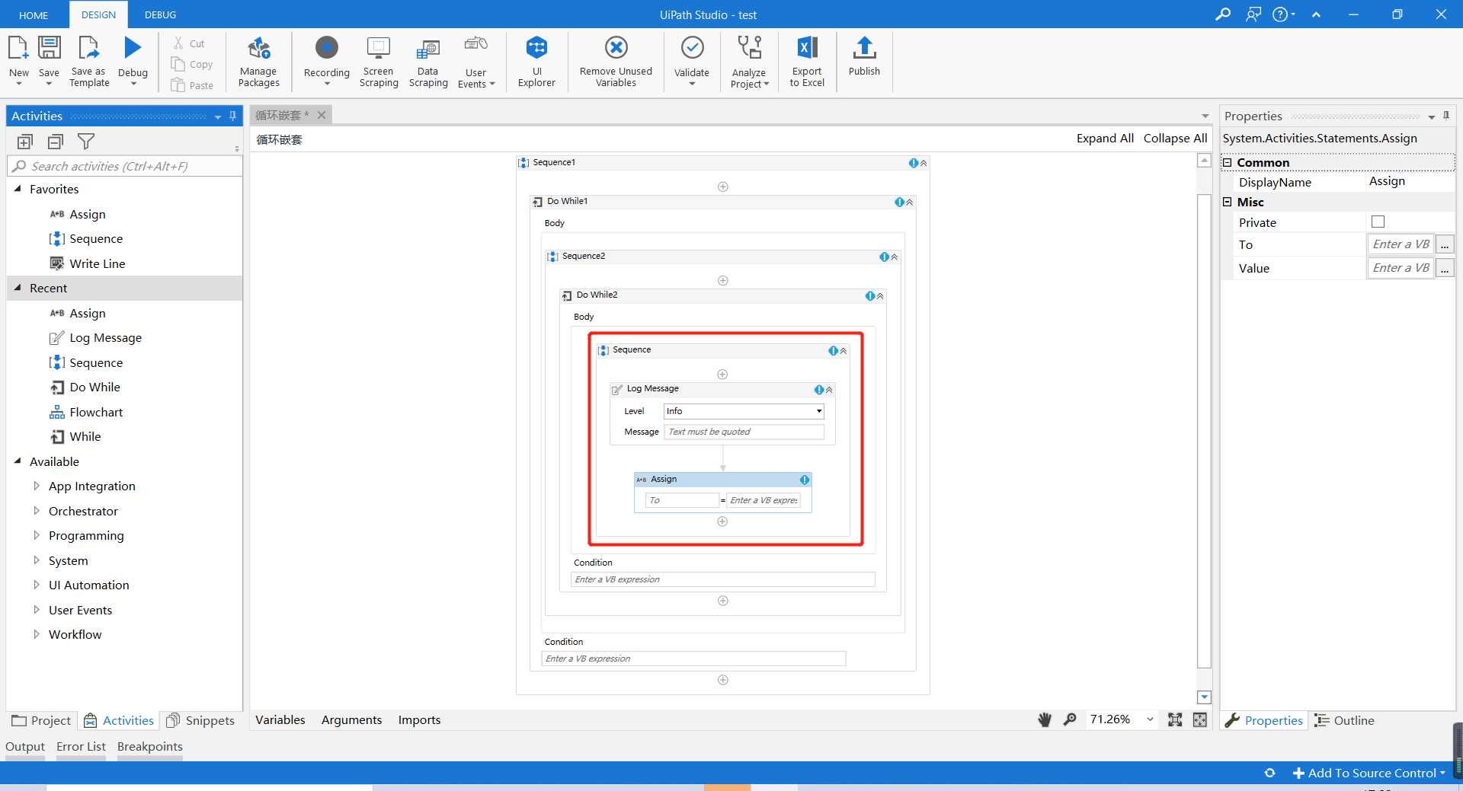The image size is (1463, 791).
Task: Fit workflow to screen
Action: point(1175,719)
